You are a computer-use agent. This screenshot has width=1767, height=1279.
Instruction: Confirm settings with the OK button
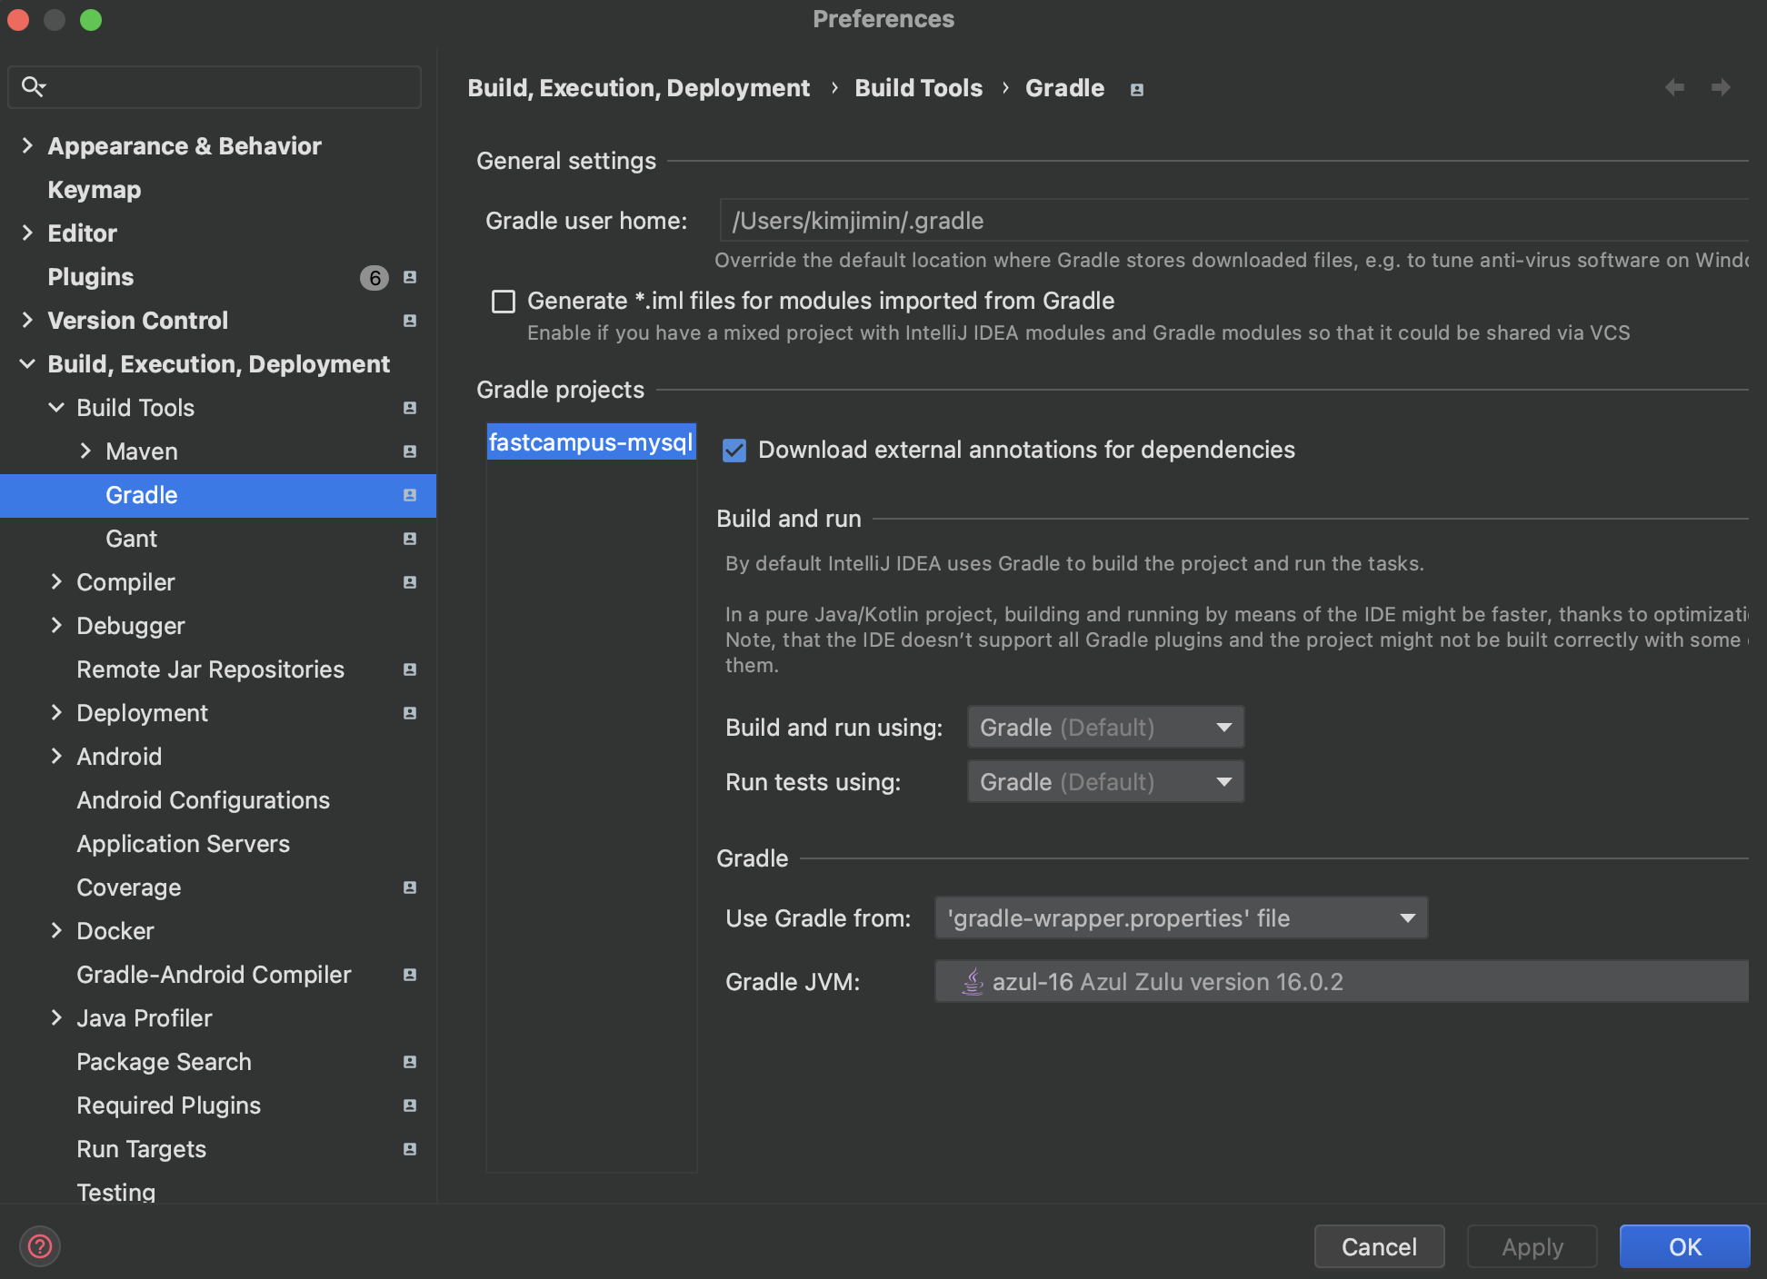coord(1684,1246)
